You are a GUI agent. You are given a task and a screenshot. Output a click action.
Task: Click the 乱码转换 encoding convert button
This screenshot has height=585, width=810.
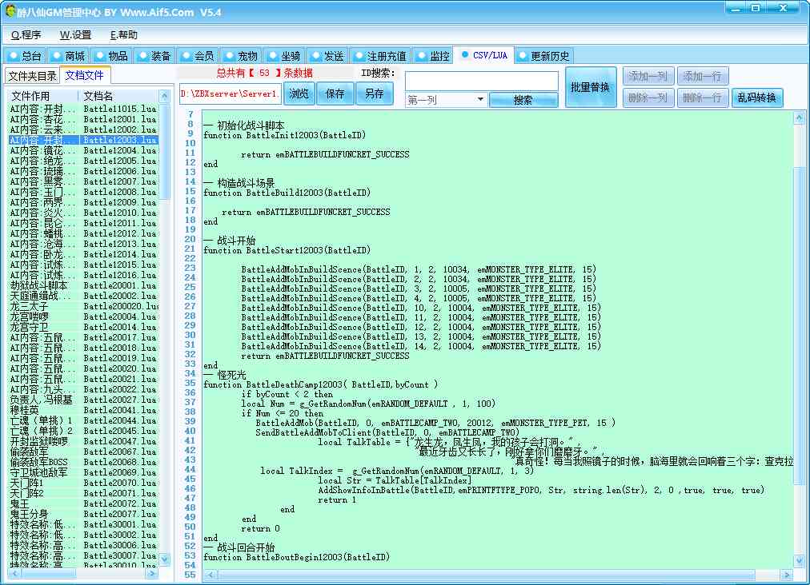click(757, 97)
